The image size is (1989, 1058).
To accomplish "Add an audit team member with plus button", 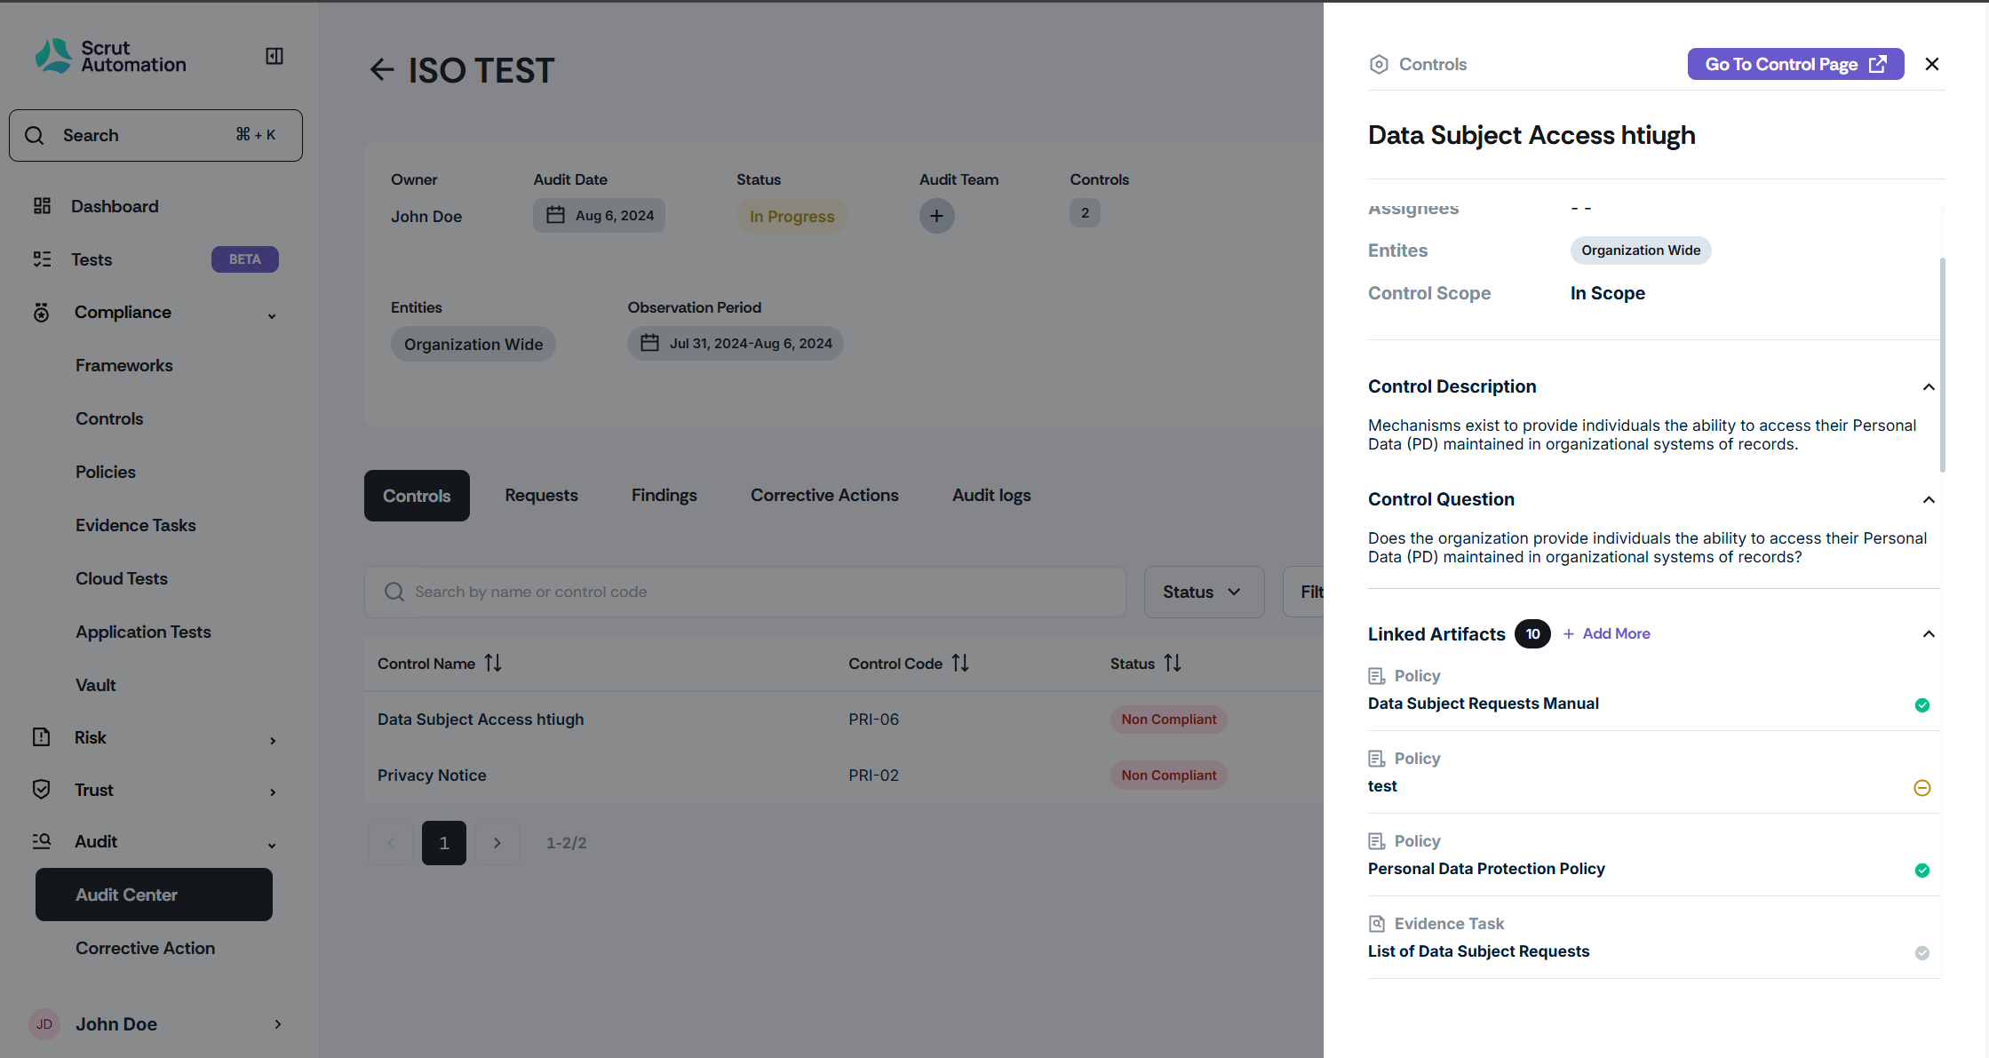I will click(x=937, y=216).
